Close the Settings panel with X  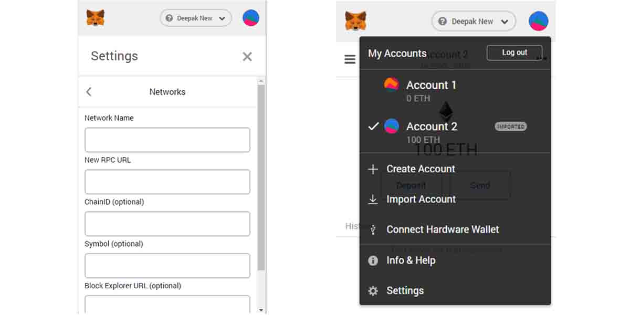pyautogui.click(x=247, y=57)
